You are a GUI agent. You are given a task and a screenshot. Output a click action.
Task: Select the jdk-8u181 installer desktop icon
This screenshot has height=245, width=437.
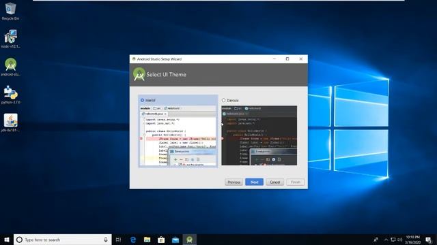(11, 122)
